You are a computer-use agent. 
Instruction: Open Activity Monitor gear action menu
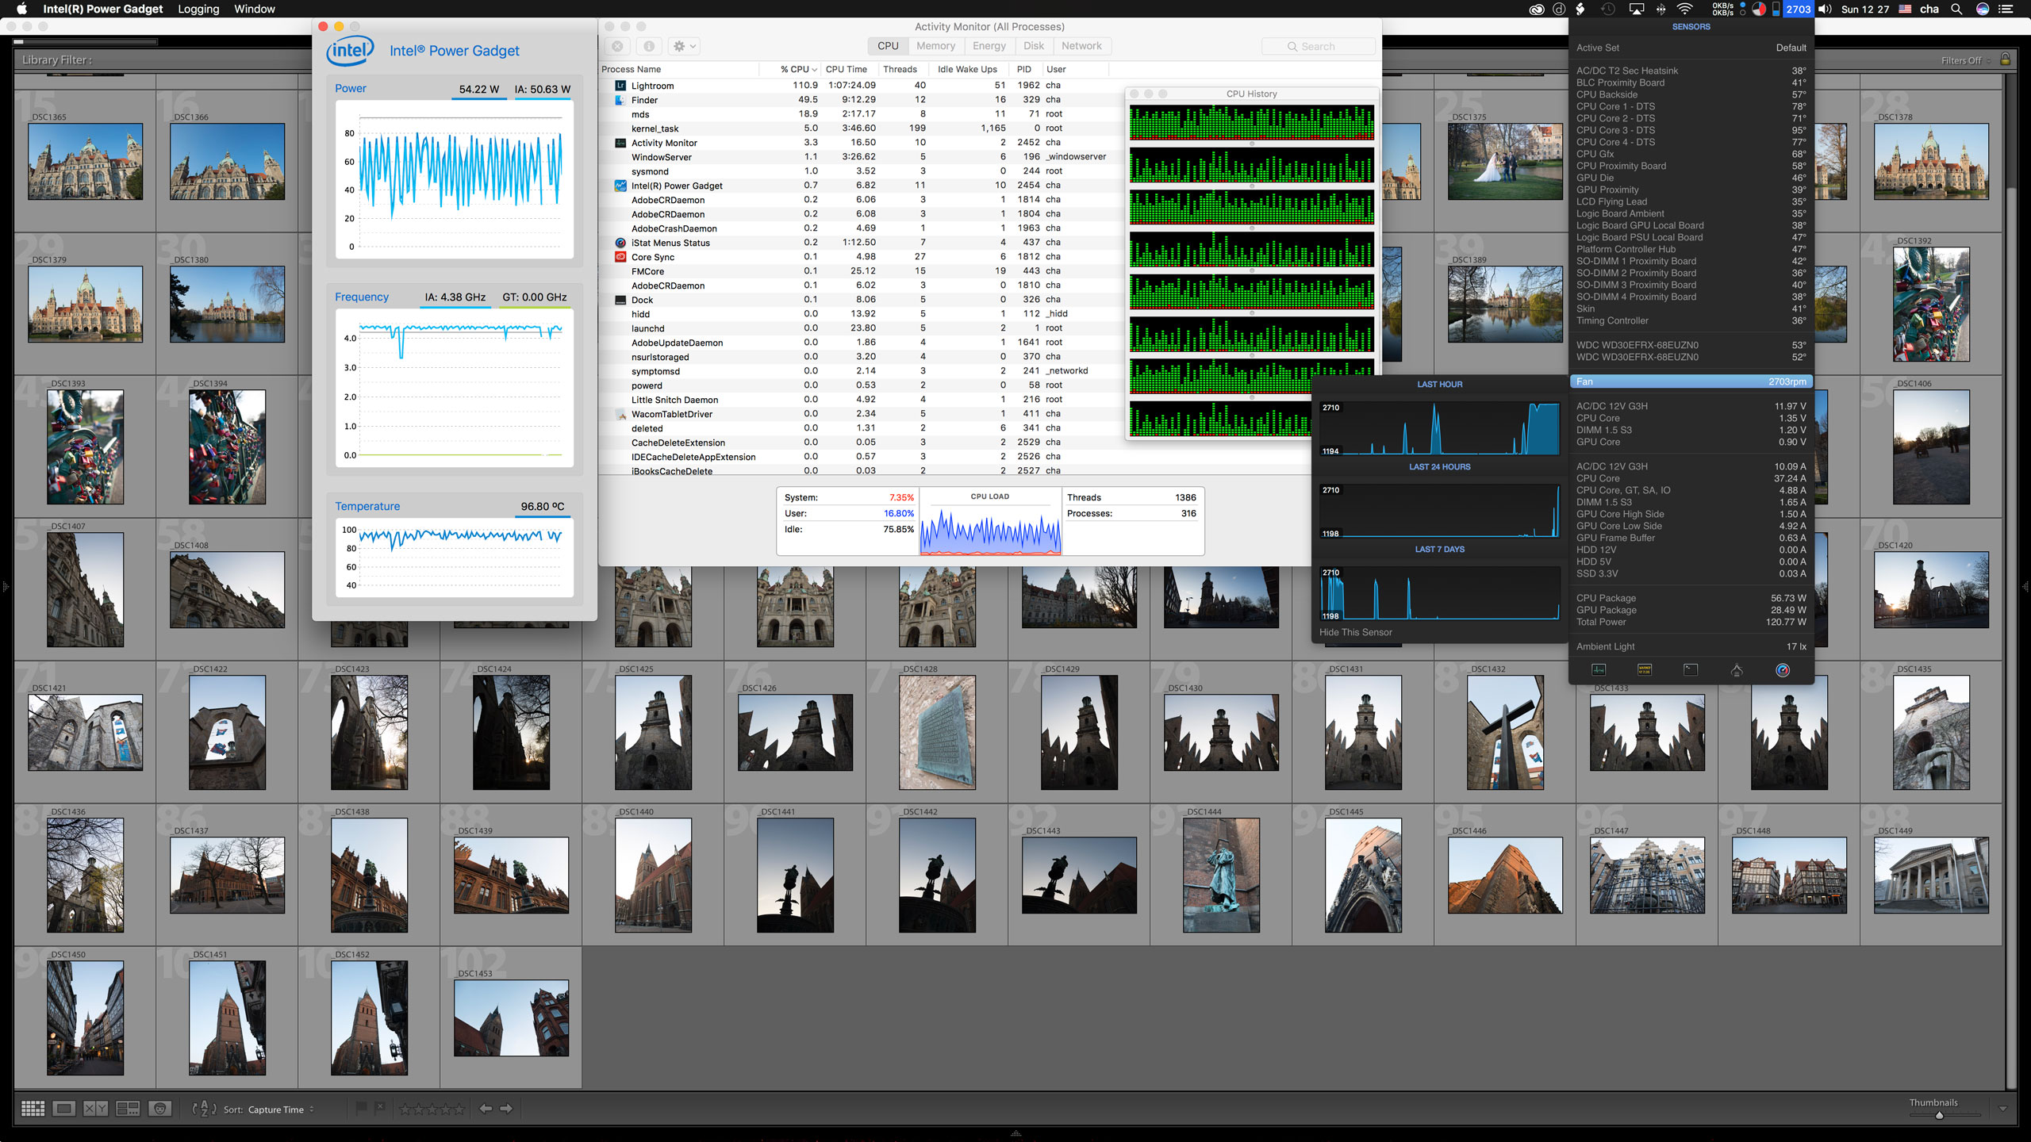(x=684, y=46)
